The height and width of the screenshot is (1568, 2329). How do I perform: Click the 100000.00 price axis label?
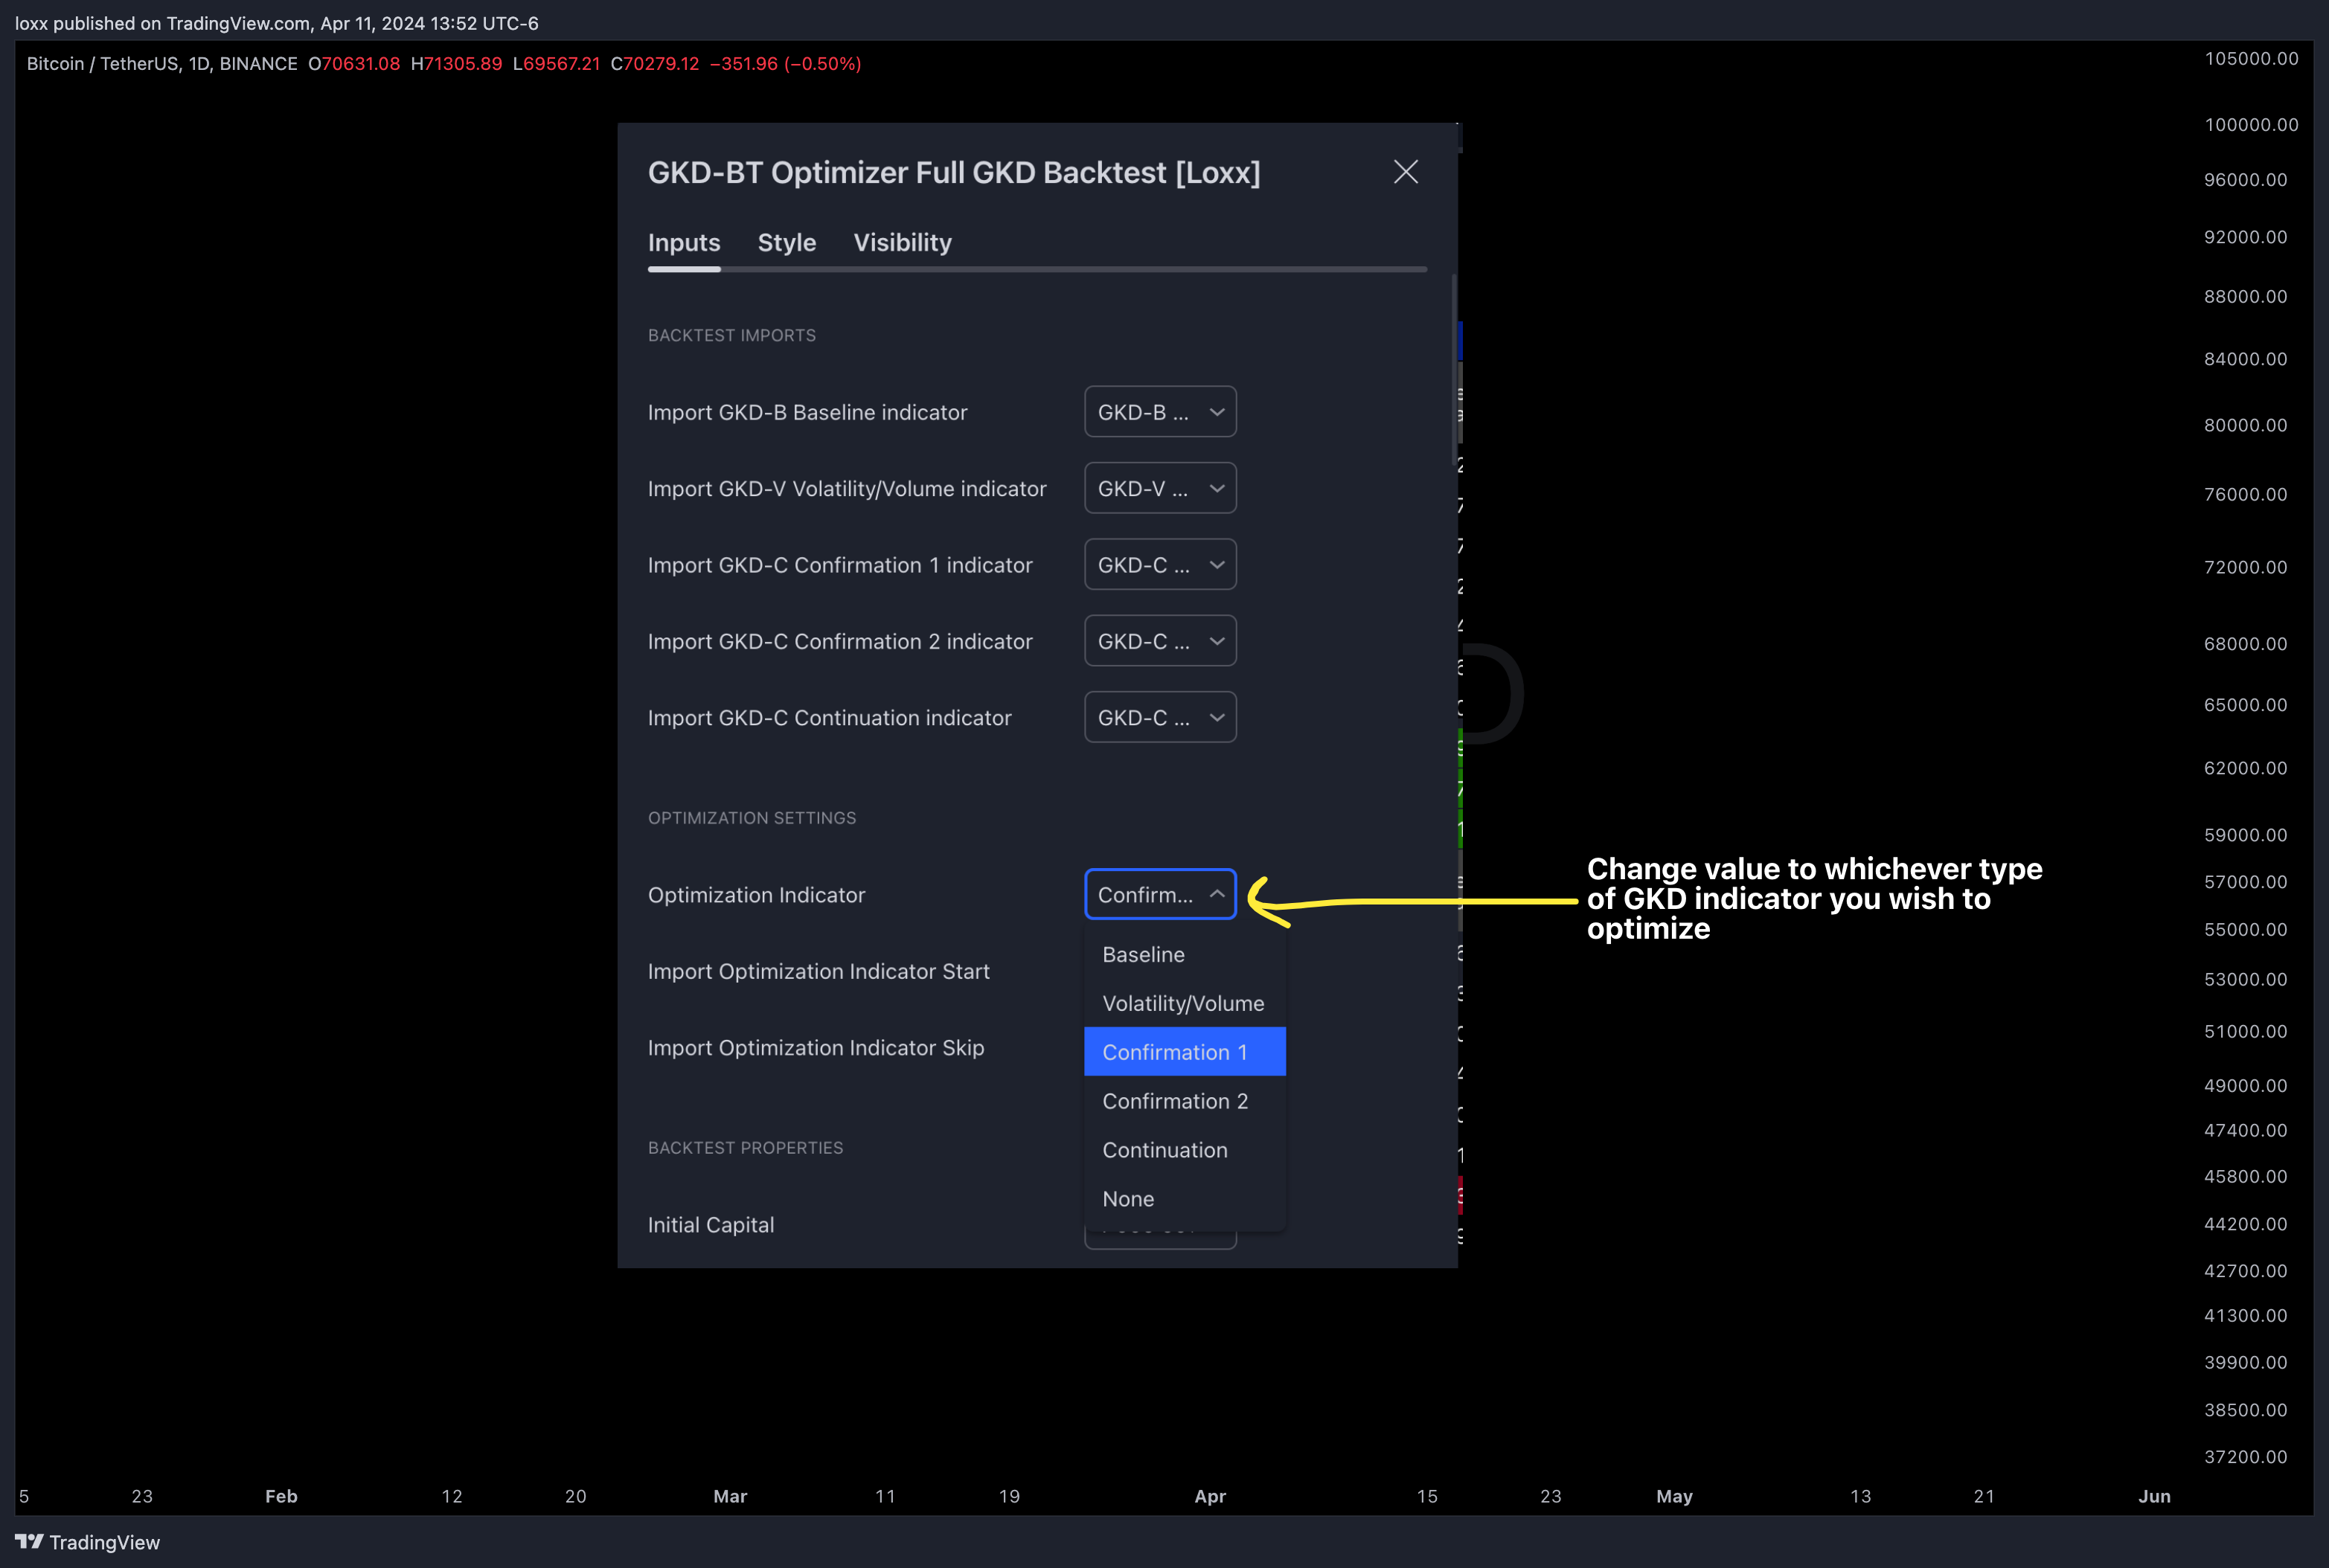click(x=2251, y=125)
